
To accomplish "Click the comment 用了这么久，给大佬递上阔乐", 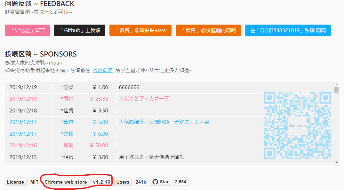I will point(151,157).
